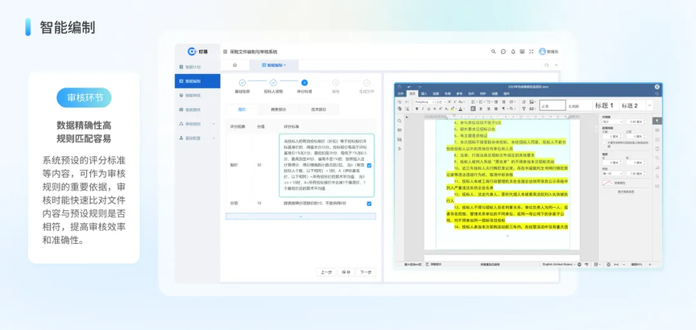Image resolution: width=696 pixels, height=330 pixels.
Task: Close the 智能编制 page tab
Action: tap(285, 65)
